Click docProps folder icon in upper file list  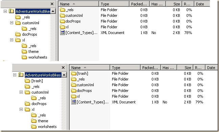[x=63, y=21]
